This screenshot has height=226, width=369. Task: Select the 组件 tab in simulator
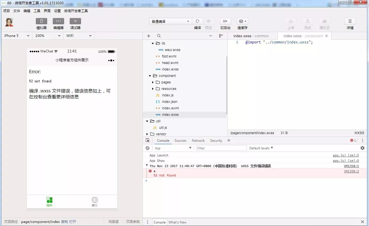tap(49, 202)
